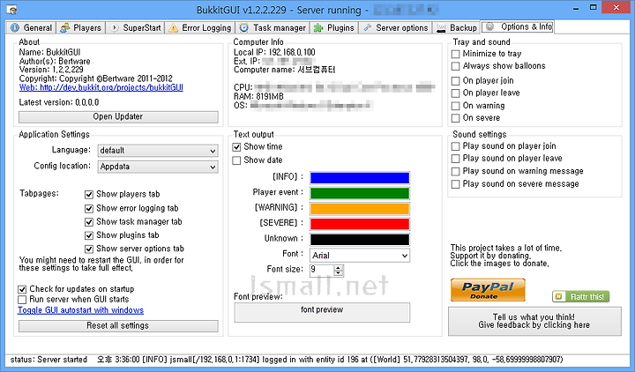Enable Run server when GUI starts
This screenshot has height=372, width=635.
point(22,300)
